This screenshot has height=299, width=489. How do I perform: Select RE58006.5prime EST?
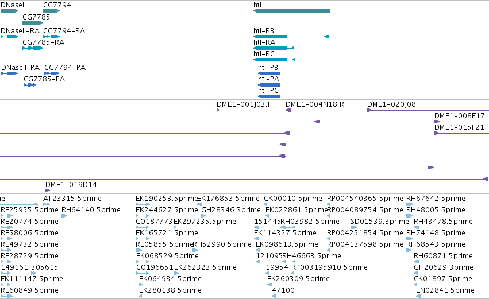(6, 239)
